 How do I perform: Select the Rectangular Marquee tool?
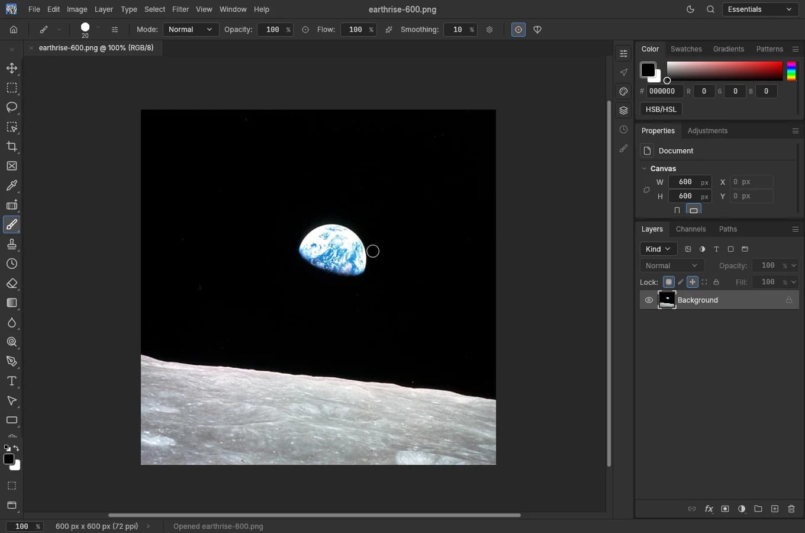tap(12, 88)
